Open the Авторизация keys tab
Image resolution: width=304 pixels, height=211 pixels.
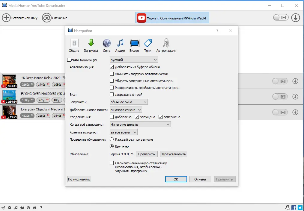(x=166, y=45)
